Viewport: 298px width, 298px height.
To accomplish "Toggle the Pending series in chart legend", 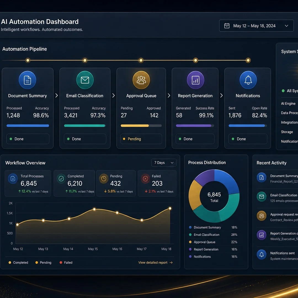I will tap(43, 262).
